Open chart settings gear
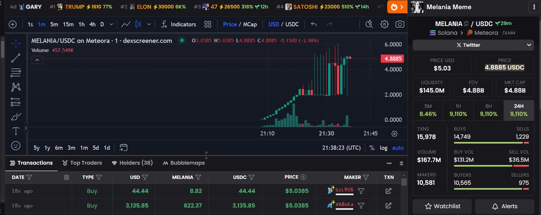The image size is (541, 215). [x=385, y=24]
